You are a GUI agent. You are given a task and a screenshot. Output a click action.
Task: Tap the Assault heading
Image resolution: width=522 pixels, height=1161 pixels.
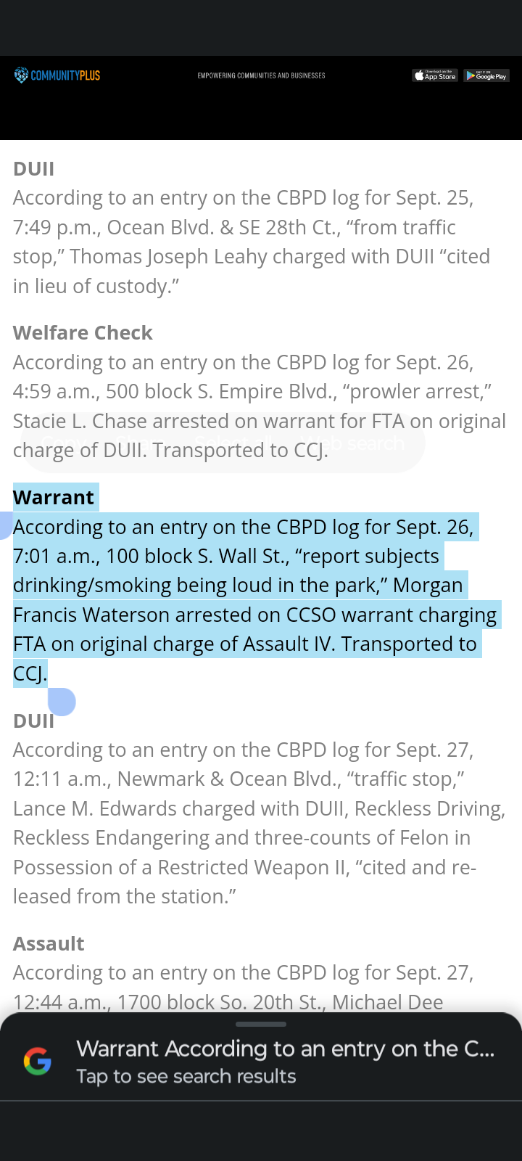coord(49,943)
